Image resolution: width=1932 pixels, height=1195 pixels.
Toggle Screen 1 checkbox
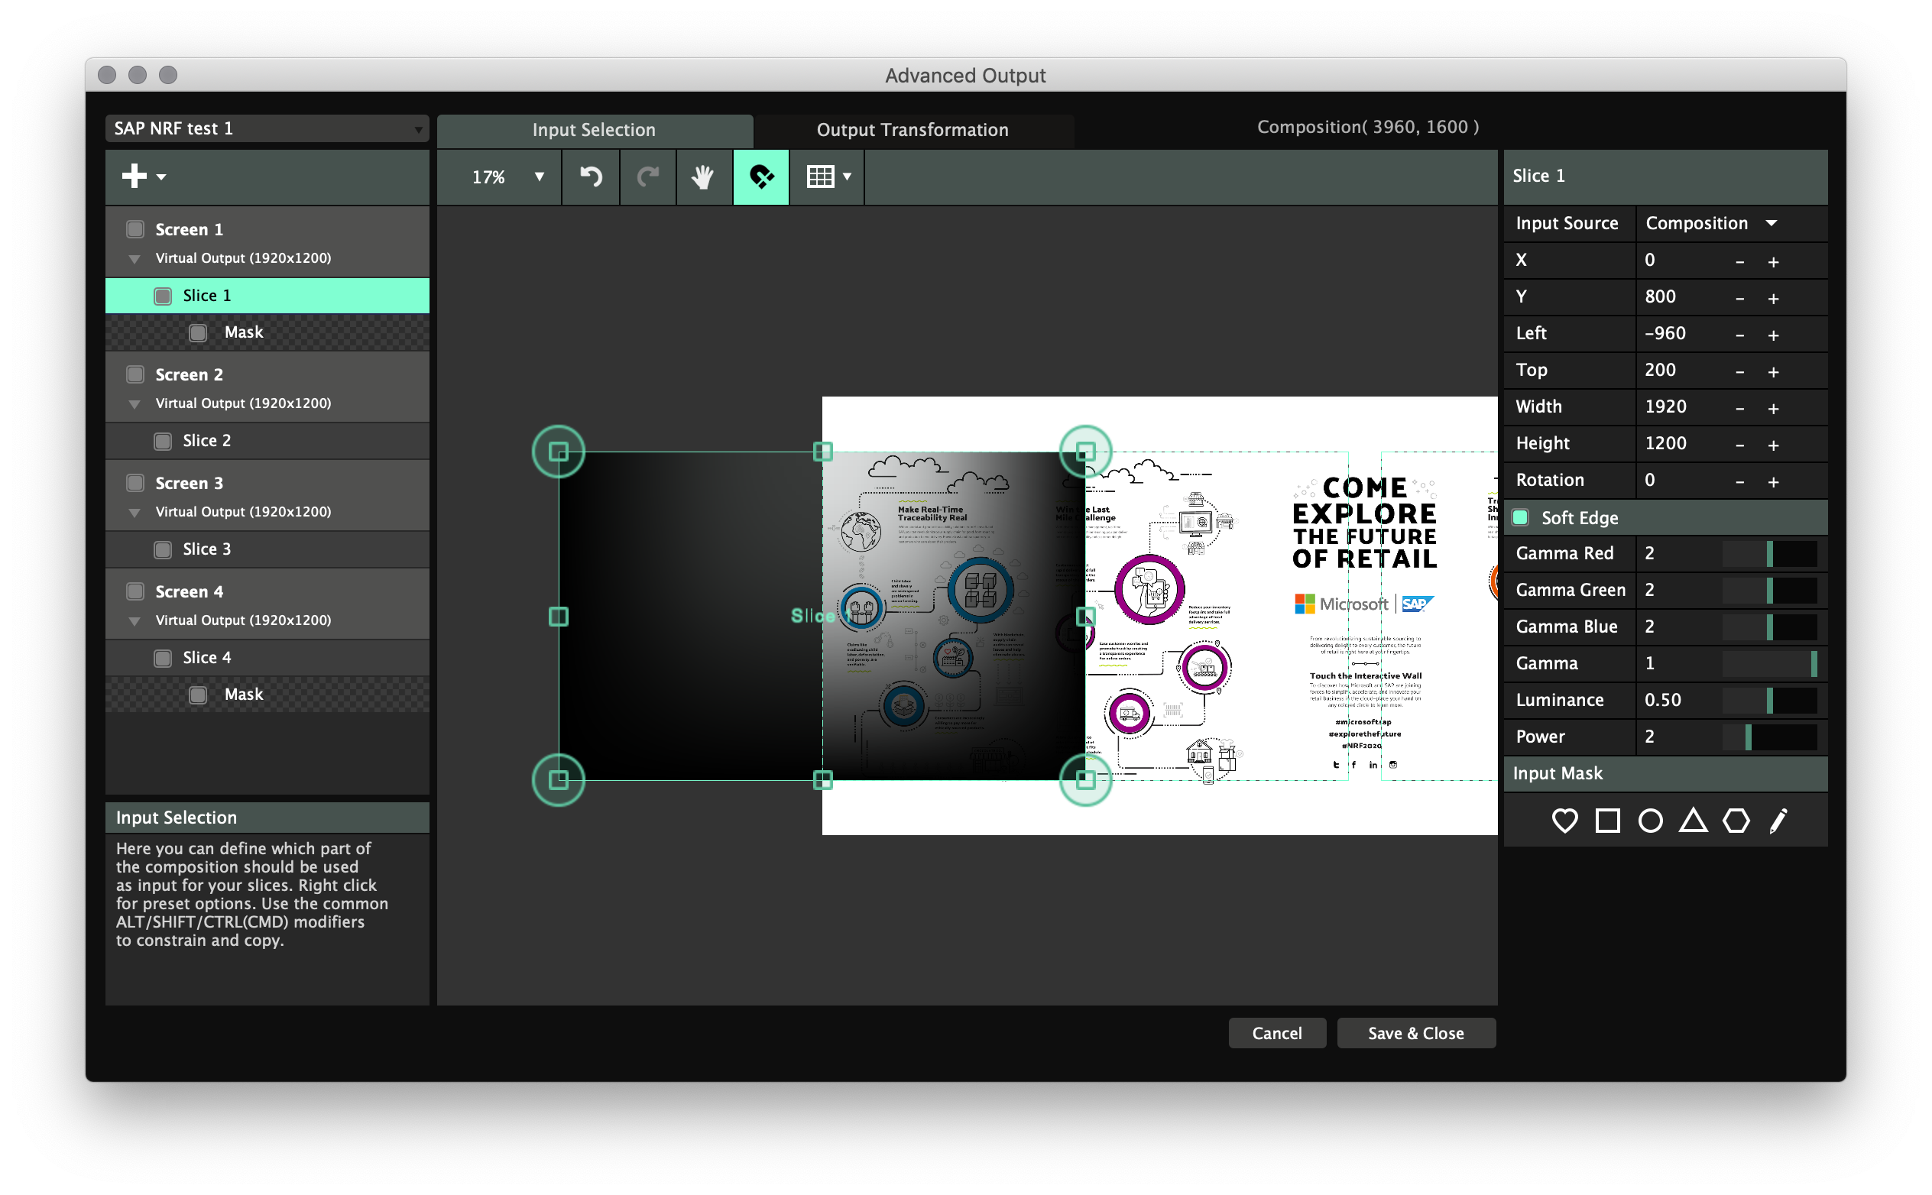pos(135,229)
